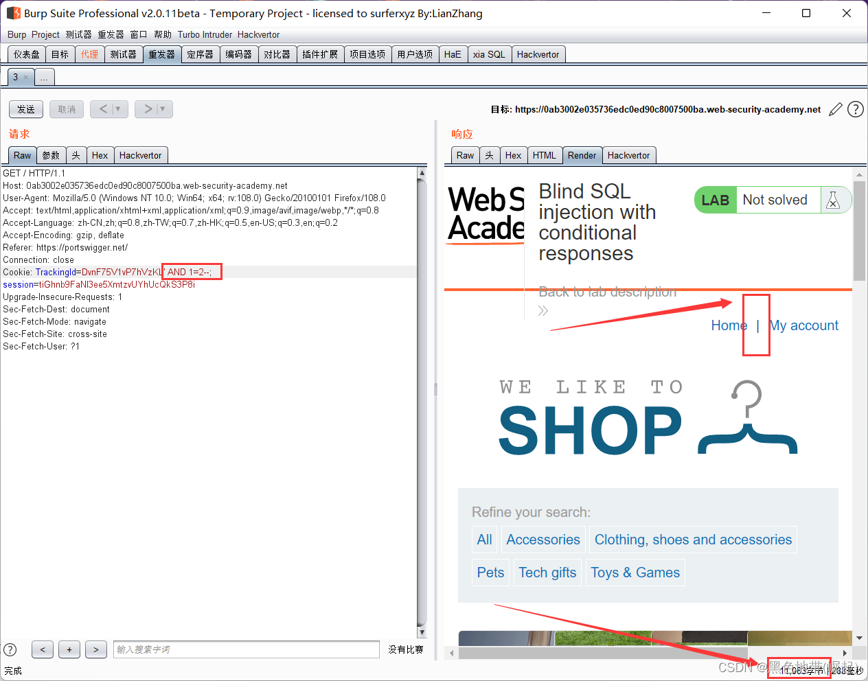Switch to the 定序器 tab
The image size is (868, 681).
click(x=200, y=54)
